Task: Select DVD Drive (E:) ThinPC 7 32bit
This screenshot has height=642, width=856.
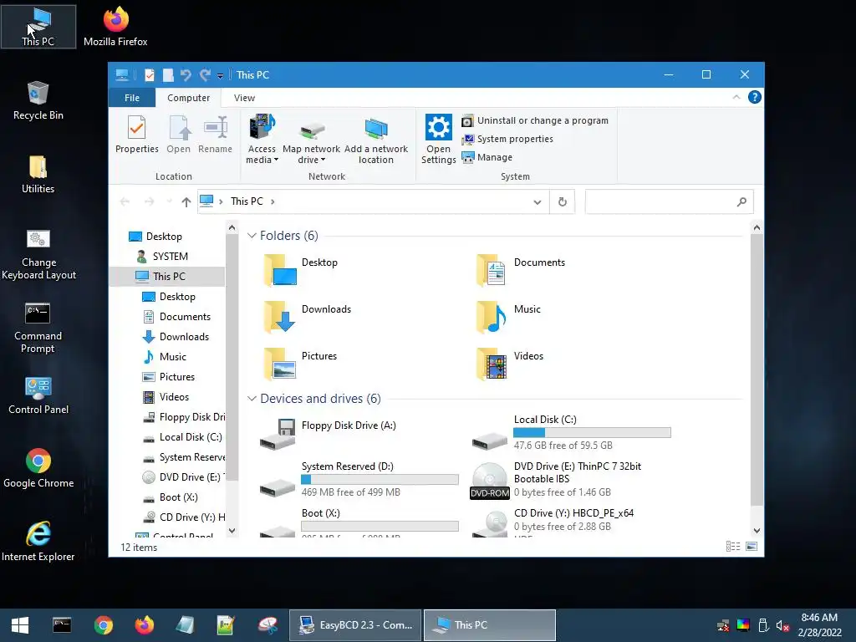Action: pyautogui.click(x=557, y=479)
